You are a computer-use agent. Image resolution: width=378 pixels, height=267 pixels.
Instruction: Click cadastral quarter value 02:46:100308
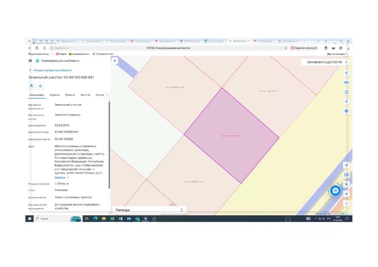click(64, 139)
